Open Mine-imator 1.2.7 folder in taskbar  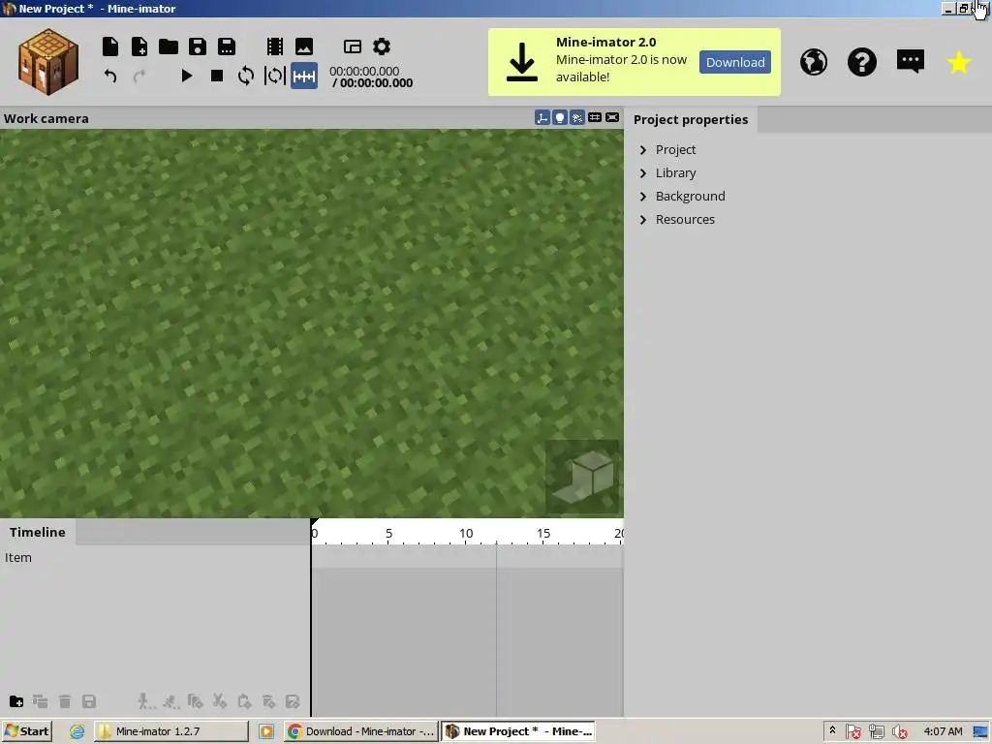click(x=171, y=731)
